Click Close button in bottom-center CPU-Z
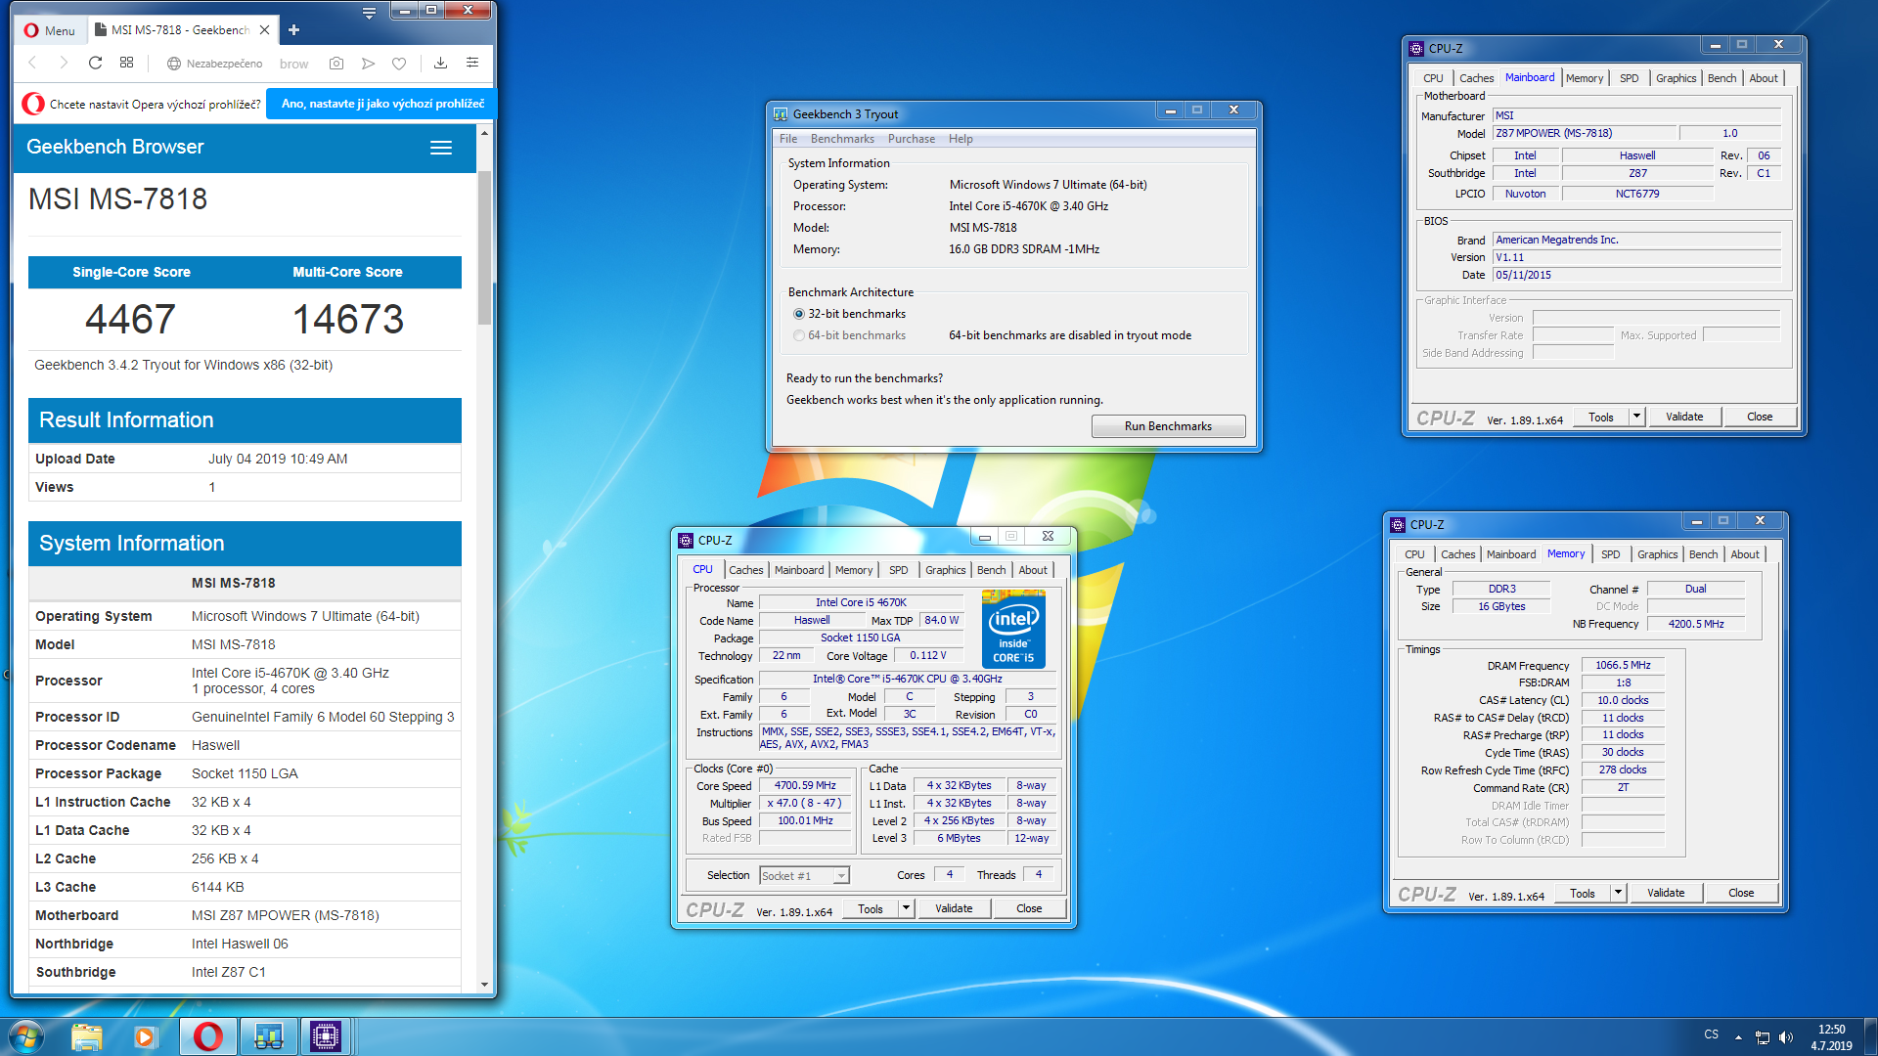 (1029, 909)
